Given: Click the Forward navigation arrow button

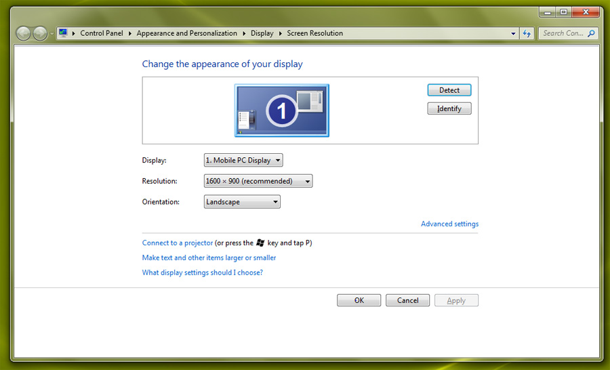Looking at the screenshot, I should pyautogui.click(x=40, y=33).
